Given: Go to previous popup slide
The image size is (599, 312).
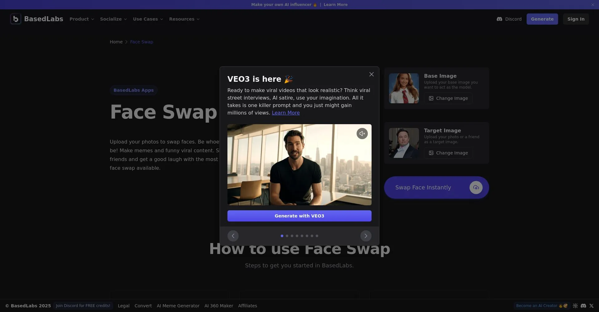Looking at the screenshot, I should click(233, 236).
